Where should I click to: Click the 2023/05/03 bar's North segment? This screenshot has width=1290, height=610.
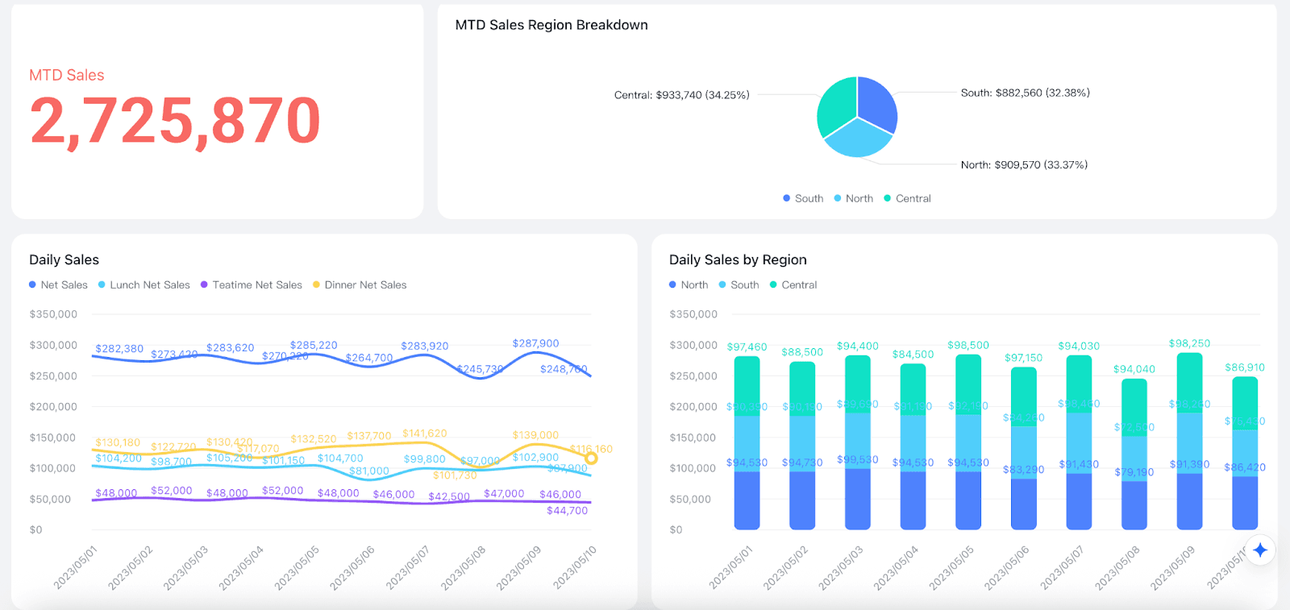pyautogui.click(x=858, y=499)
